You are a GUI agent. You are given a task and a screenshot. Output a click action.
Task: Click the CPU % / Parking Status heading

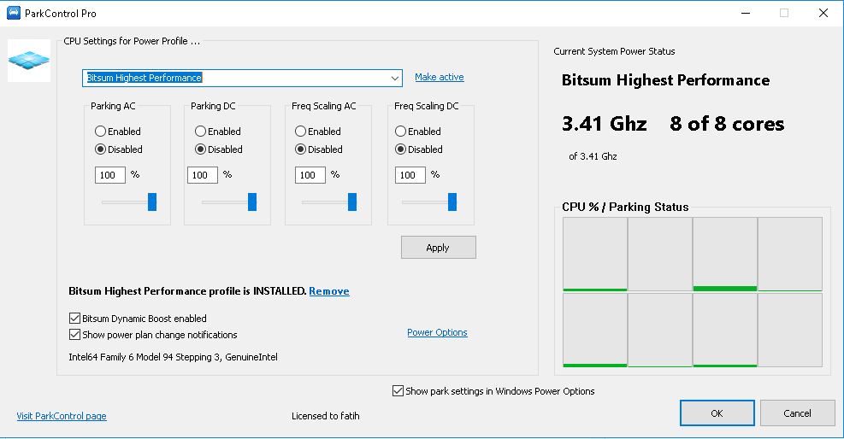[625, 207]
